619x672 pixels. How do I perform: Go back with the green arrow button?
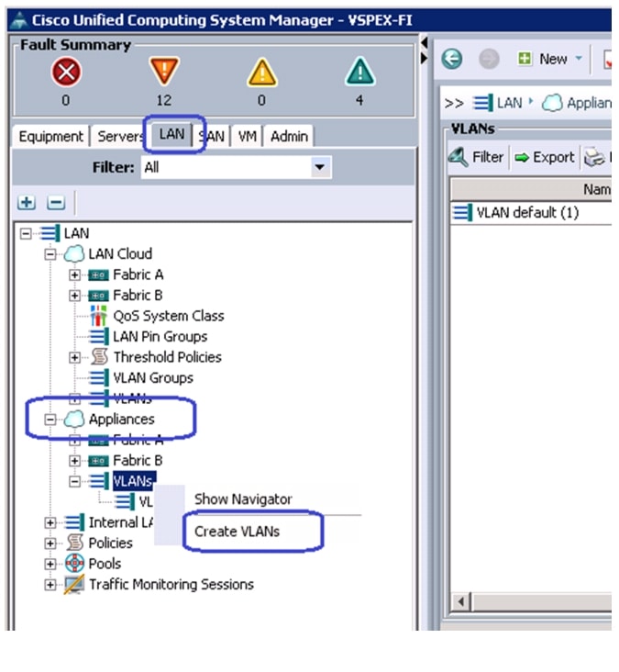(451, 58)
